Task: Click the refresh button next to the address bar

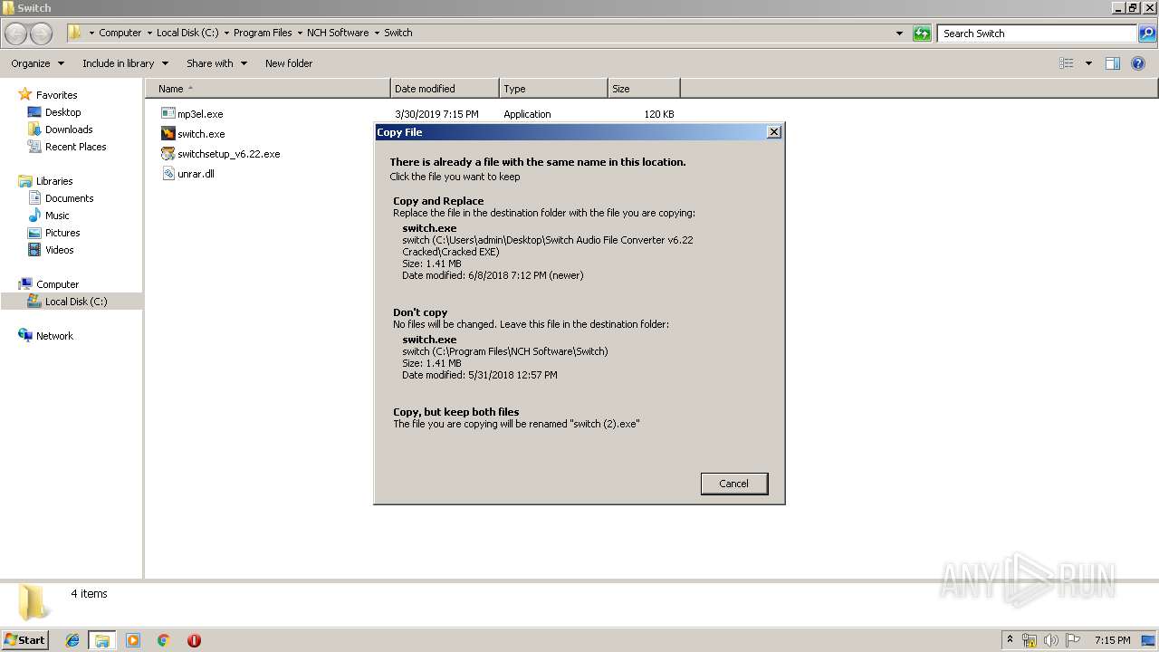Action: (922, 34)
